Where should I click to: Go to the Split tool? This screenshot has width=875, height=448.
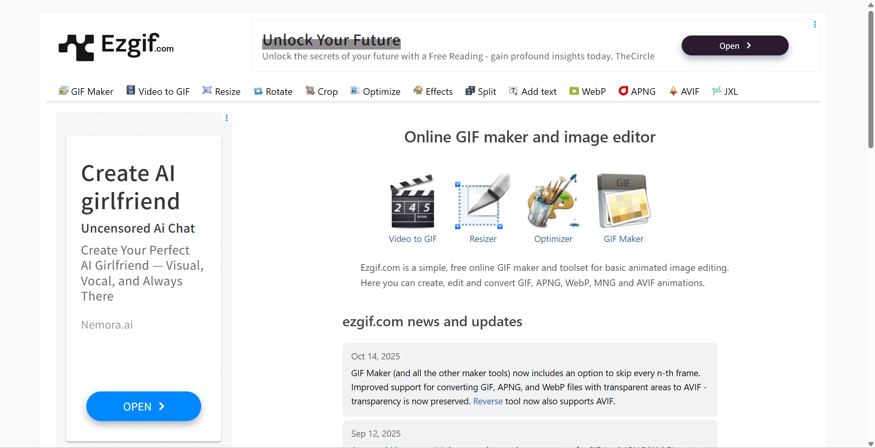pyautogui.click(x=481, y=91)
